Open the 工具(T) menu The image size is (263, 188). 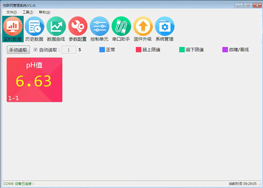[28, 12]
